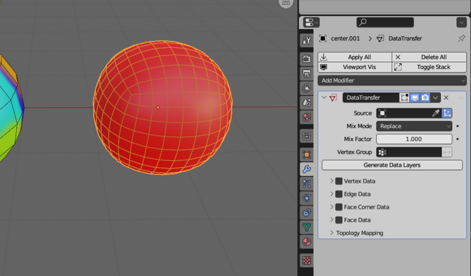Image resolution: width=471 pixels, height=276 pixels.
Task: Click the Mix Factor slider
Action: pyautogui.click(x=413, y=139)
